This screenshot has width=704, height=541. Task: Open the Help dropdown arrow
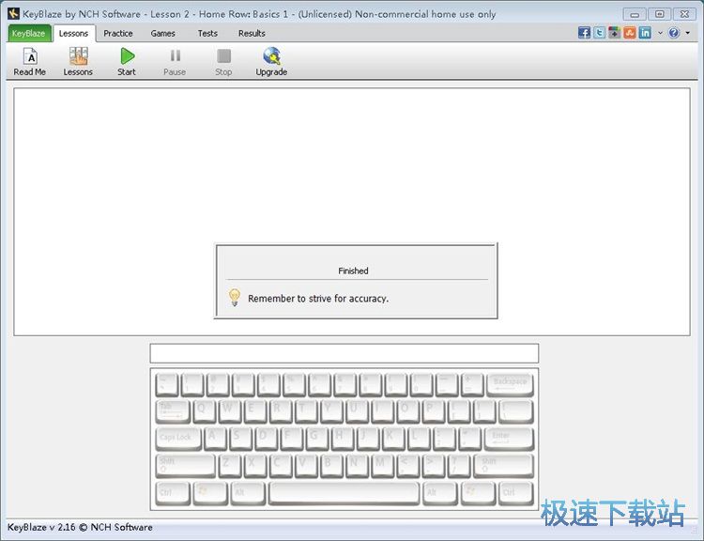point(687,33)
